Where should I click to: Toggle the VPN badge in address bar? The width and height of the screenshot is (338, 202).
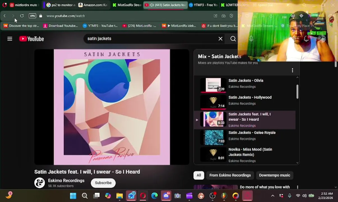tap(32, 16)
